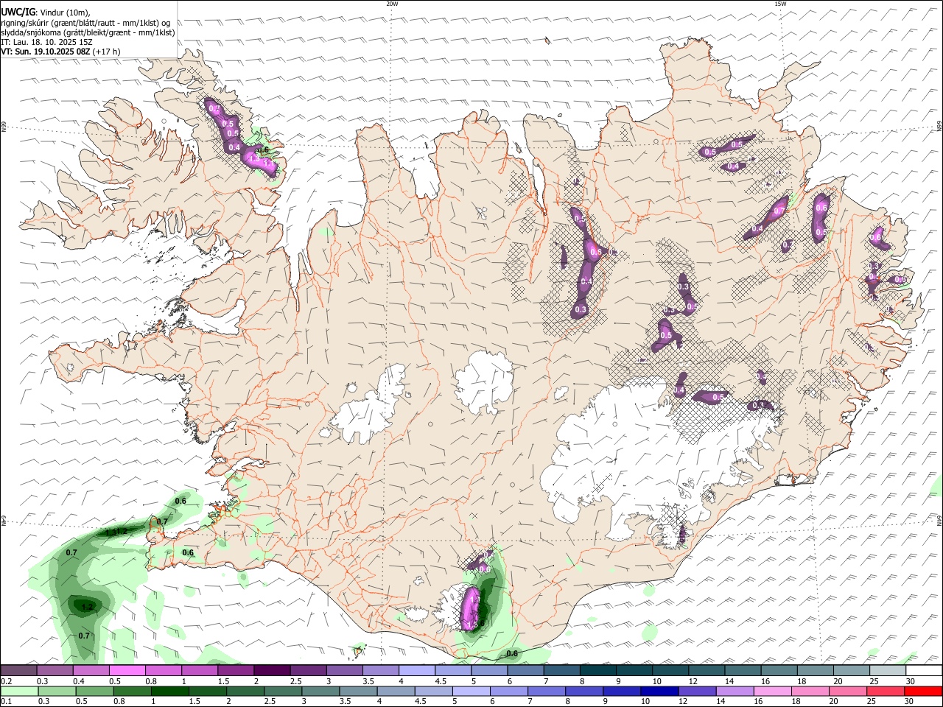Select the deep blue 10 swatch, lower legend row
The height and width of the screenshot is (707, 943).
coord(659,692)
